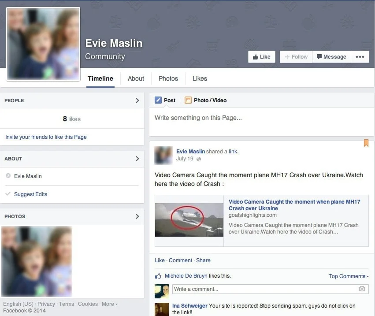Open Evie Maslin post author link

tap(191, 152)
